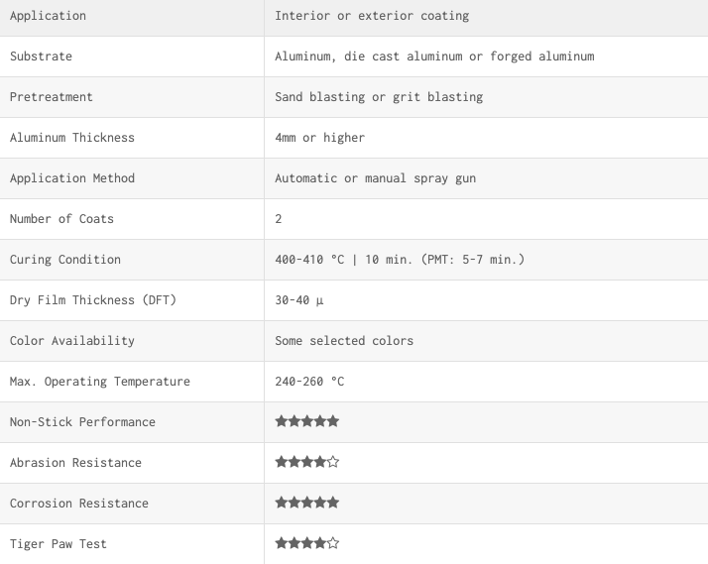Select the '4mm or higher' thickness value
Screen dimensions: 708x564
[x=319, y=138]
